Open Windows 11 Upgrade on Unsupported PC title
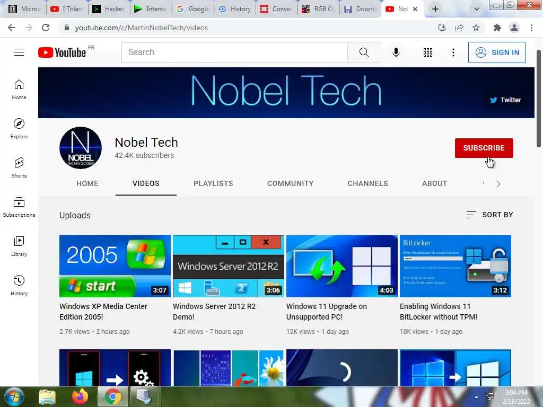The image size is (543, 407). coord(327,312)
